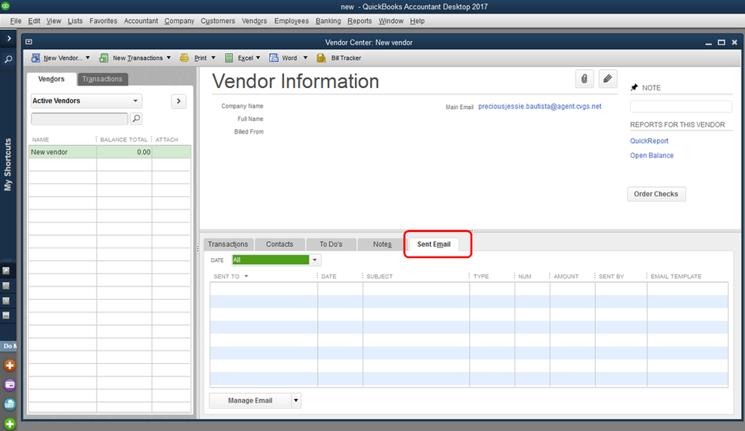
Task: Click the My Shortcuts vertical label
Action: pyautogui.click(x=7, y=165)
